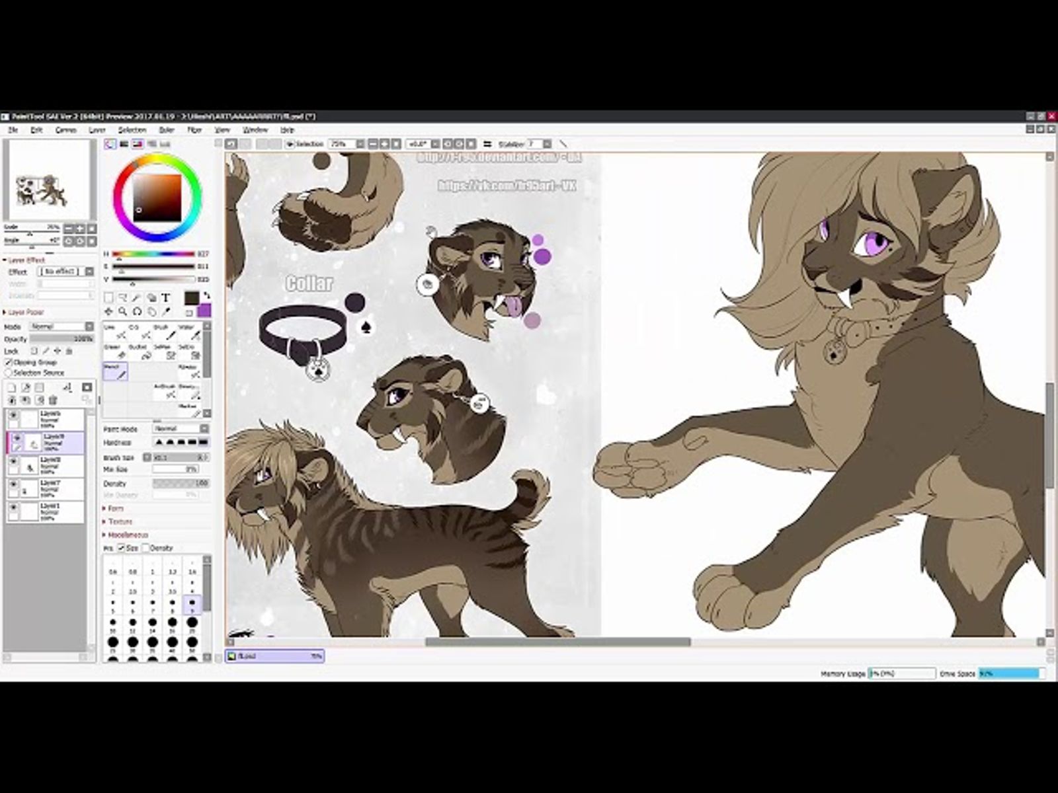Click the purple background color swatch
Image resolution: width=1058 pixels, height=793 pixels.
point(204,311)
